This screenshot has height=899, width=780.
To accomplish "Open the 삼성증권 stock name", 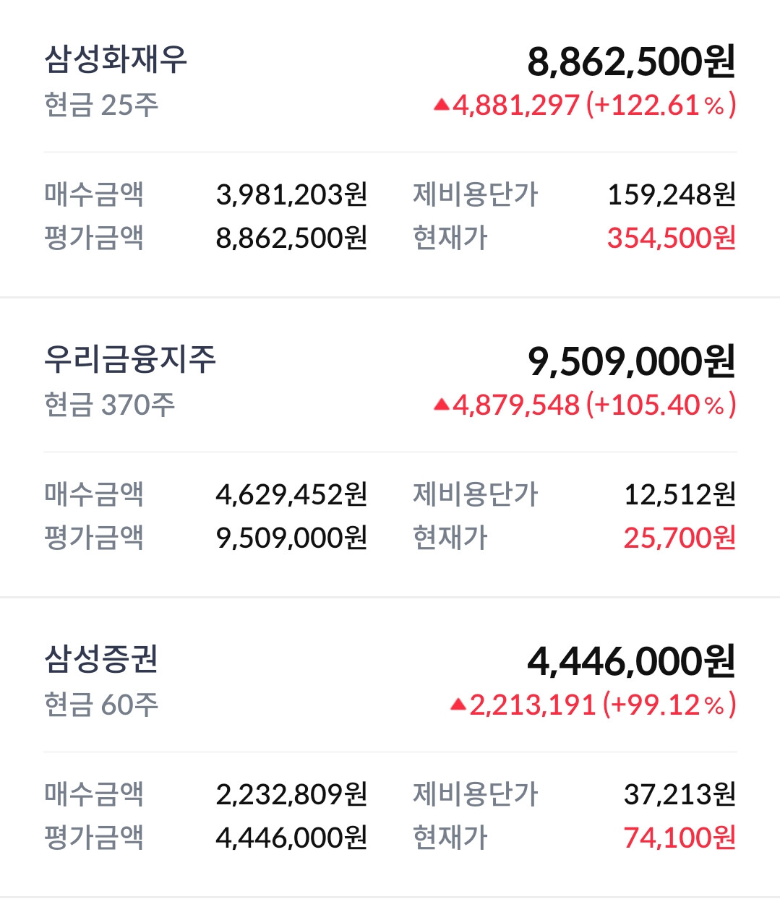I will click(101, 659).
